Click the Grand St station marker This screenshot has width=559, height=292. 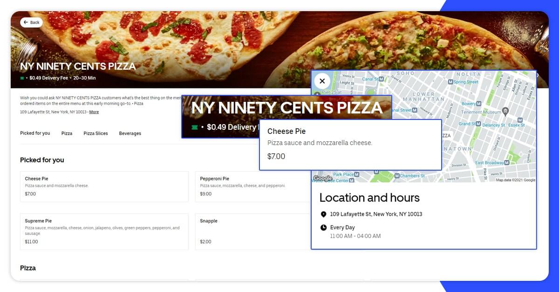478,124
